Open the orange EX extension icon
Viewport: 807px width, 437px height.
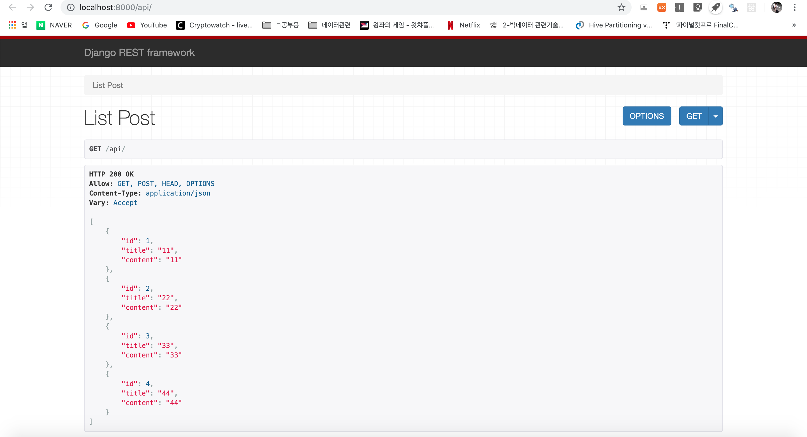[x=662, y=7]
